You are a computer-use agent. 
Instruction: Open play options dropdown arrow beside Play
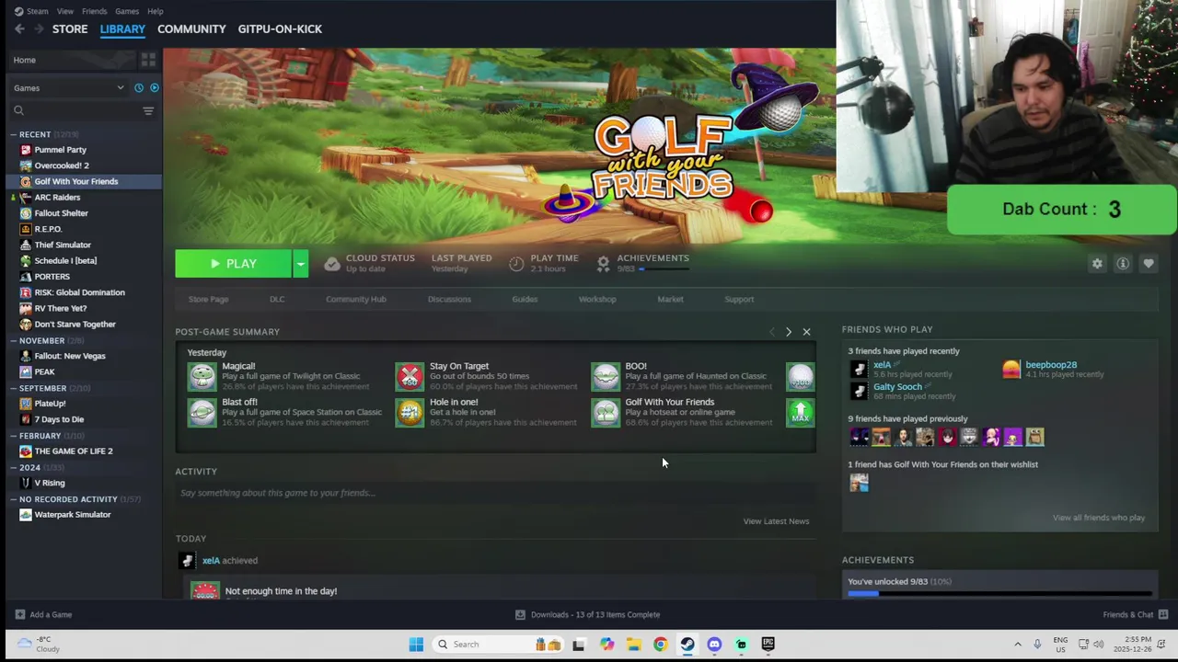[300, 264]
